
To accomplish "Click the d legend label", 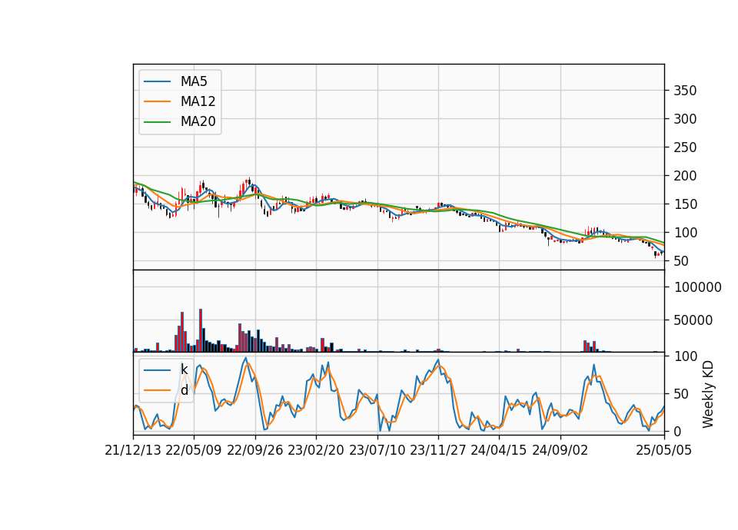I will click(184, 390).
